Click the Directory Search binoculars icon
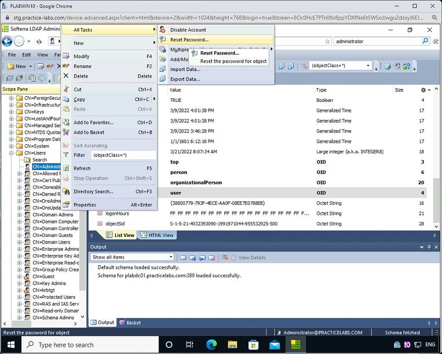442x354 pixels. coord(66,191)
